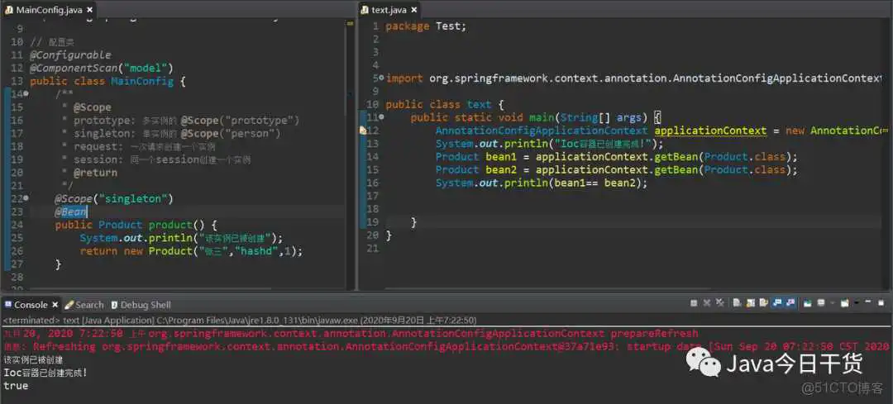Image resolution: width=893 pixels, height=404 pixels.
Task: Click the @ComponentScan("model") line
Action: click(x=101, y=68)
